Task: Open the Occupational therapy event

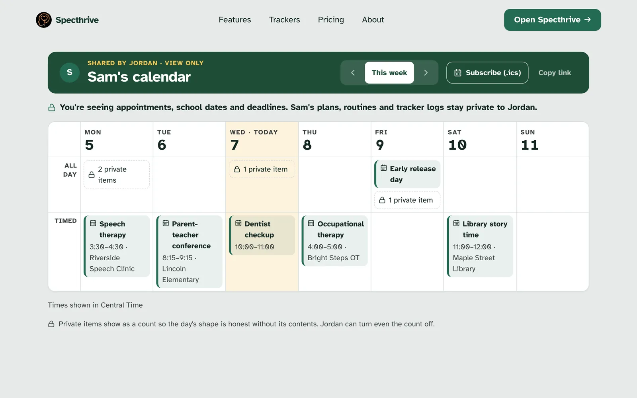Action: 335,241
